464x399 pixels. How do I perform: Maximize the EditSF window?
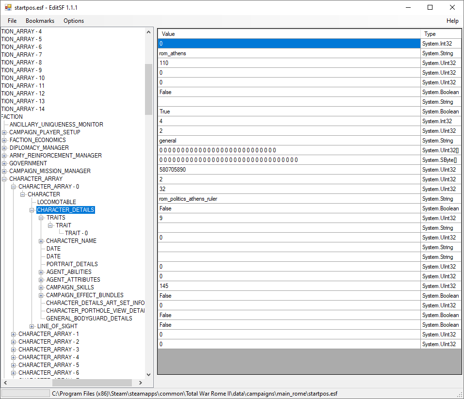(430, 7)
